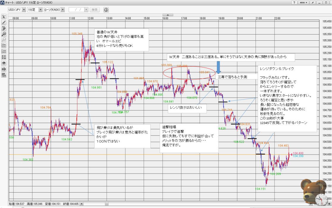Click the price scale settings icon
This screenshot has height=208, width=332.
(4, 51)
